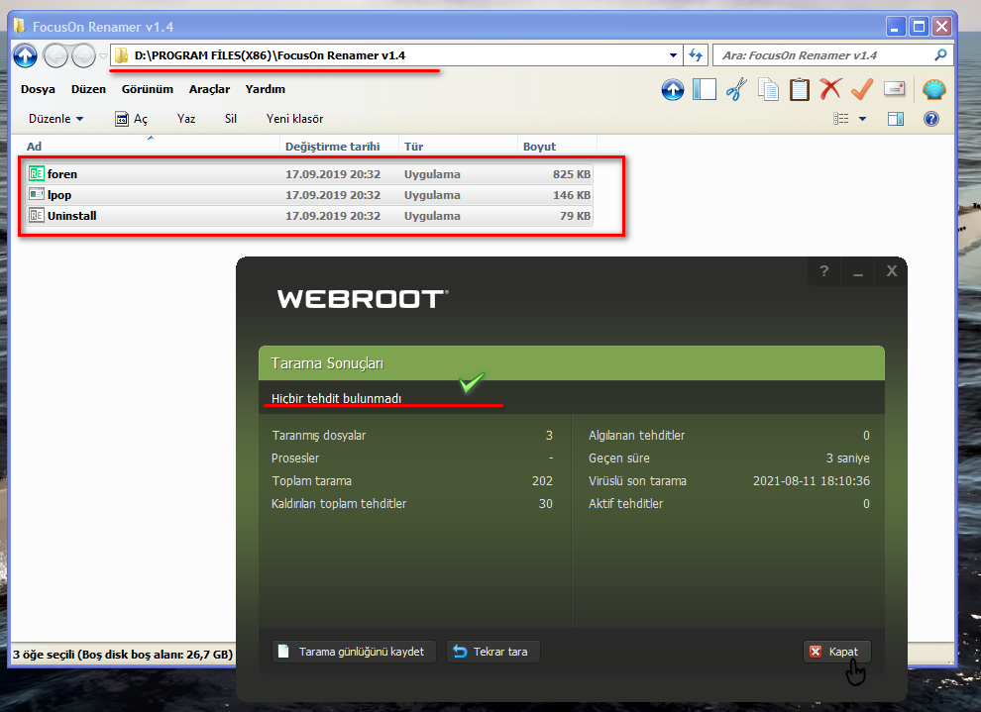The image size is (981, 712).
Task: Click the address path 'D:\PROGRAM FİLES(X86)\FocusOn Renamer v1.4'
Action: click(270, 55)
